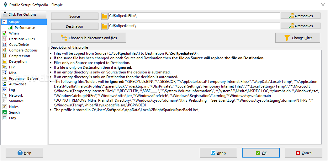Click the Network icon
The width and height of the screenshot is (328, 161).
coord(4,95)
